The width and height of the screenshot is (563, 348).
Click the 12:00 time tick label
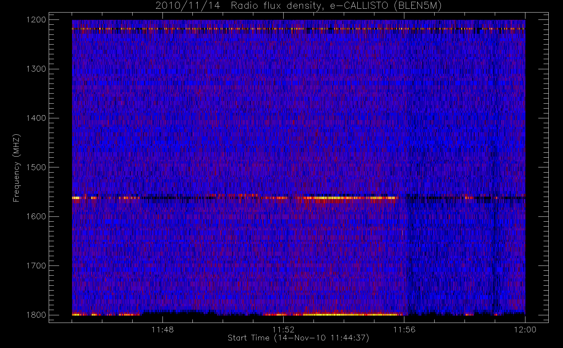525,330
